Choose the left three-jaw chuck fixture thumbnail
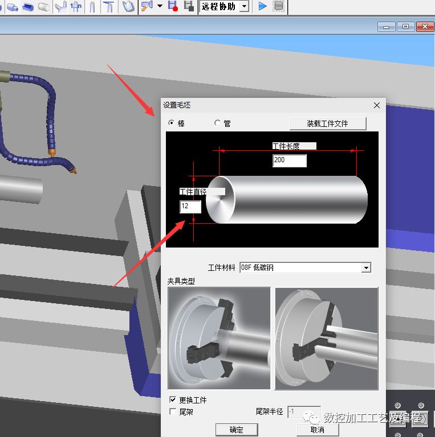Screen dimensions: 435x437 coord(219,339)
